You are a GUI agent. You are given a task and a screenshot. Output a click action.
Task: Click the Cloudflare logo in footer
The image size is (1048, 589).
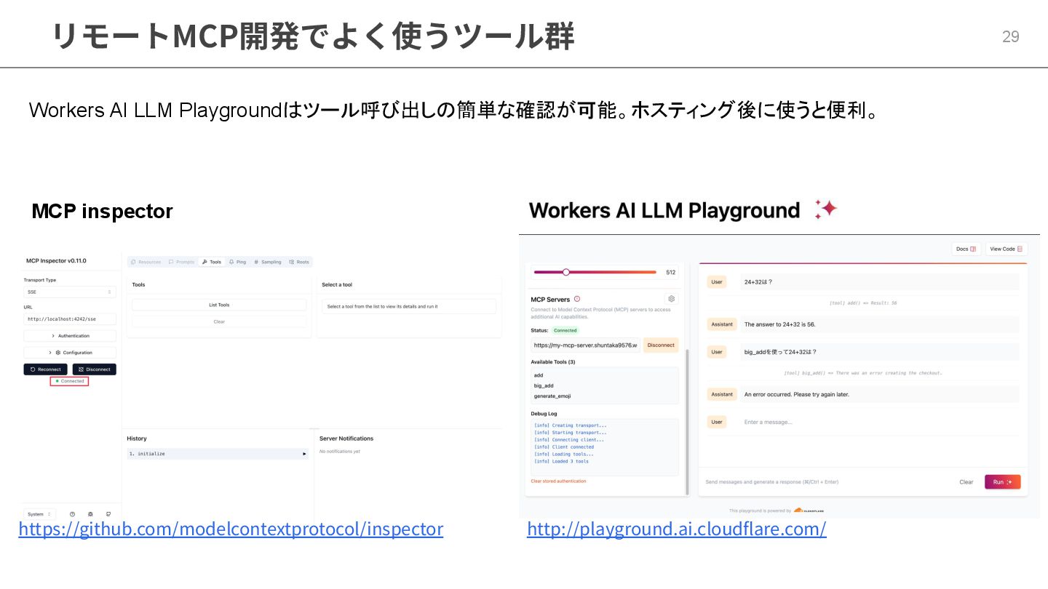(809, 510)
